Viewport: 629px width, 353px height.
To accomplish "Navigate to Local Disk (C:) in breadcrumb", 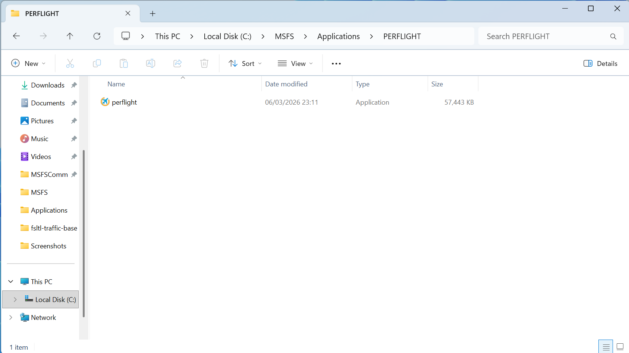I will (x=227, y=36).
